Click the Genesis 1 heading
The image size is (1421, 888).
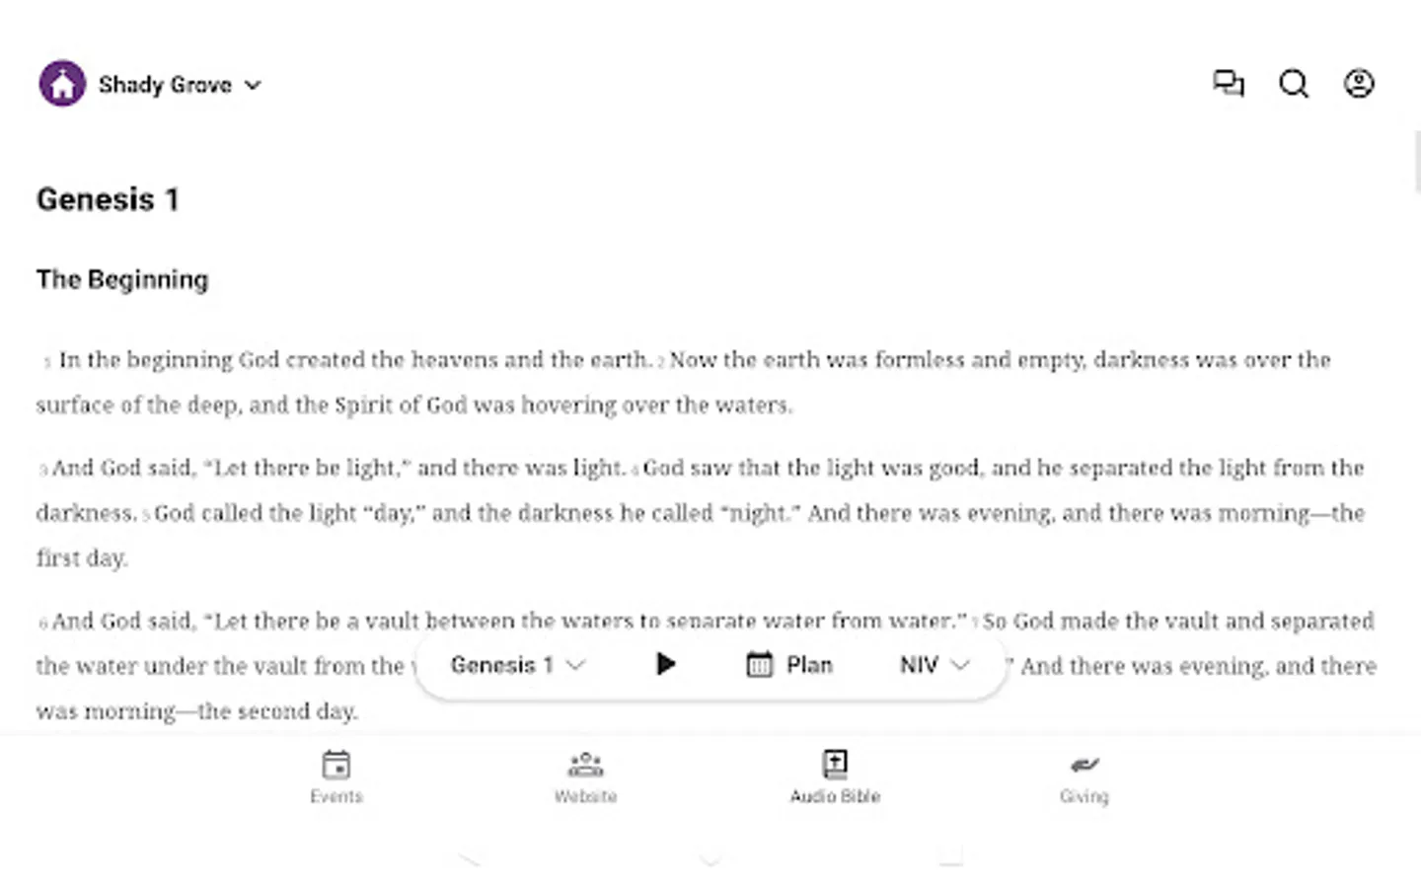pyautogui.click(x=108, y=199)
